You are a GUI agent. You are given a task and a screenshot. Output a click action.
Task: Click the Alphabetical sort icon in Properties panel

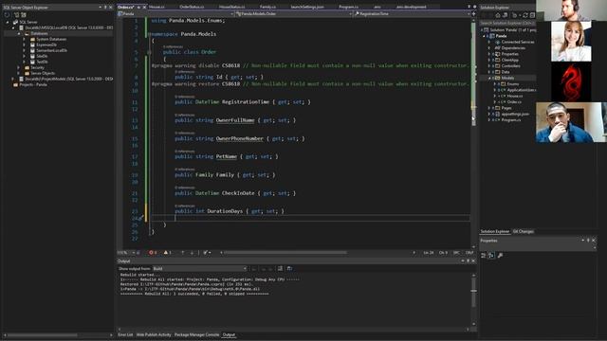coord(491,255)
